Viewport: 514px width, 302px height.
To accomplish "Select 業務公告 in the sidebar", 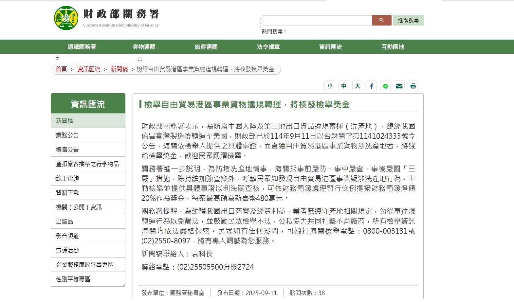I will 88,135.
